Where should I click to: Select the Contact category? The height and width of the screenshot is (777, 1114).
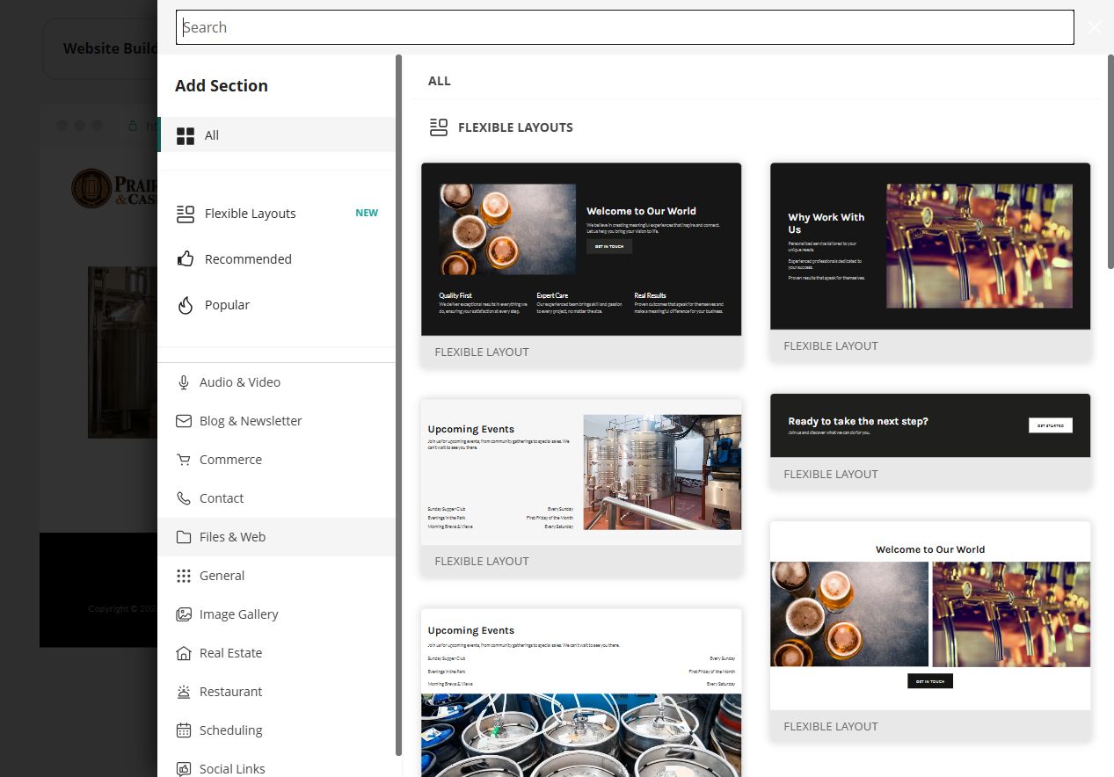pos(276,498)
